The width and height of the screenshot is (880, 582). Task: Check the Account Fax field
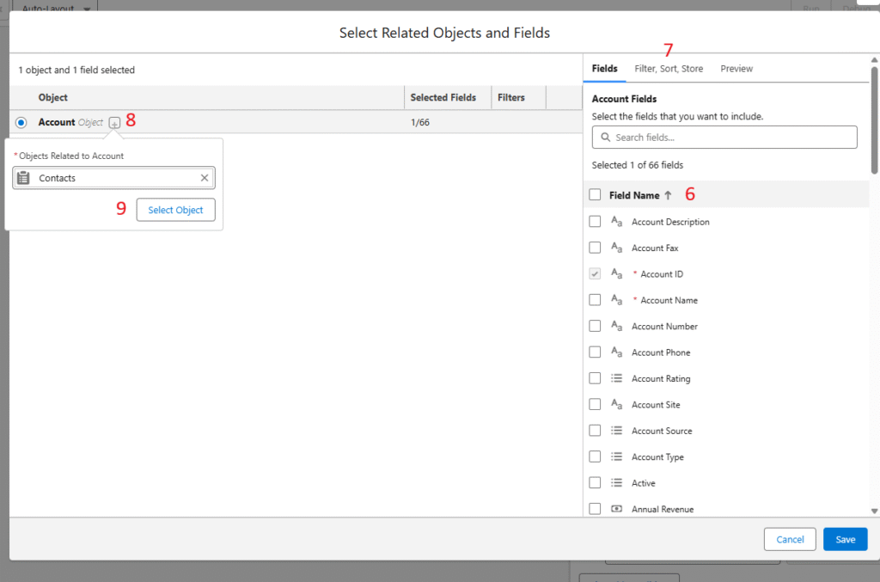point(595,248)
